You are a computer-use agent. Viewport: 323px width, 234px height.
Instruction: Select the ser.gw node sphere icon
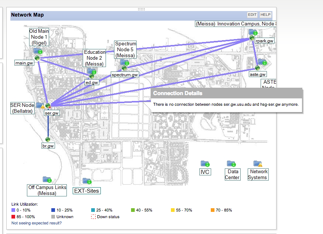point(48,106)
